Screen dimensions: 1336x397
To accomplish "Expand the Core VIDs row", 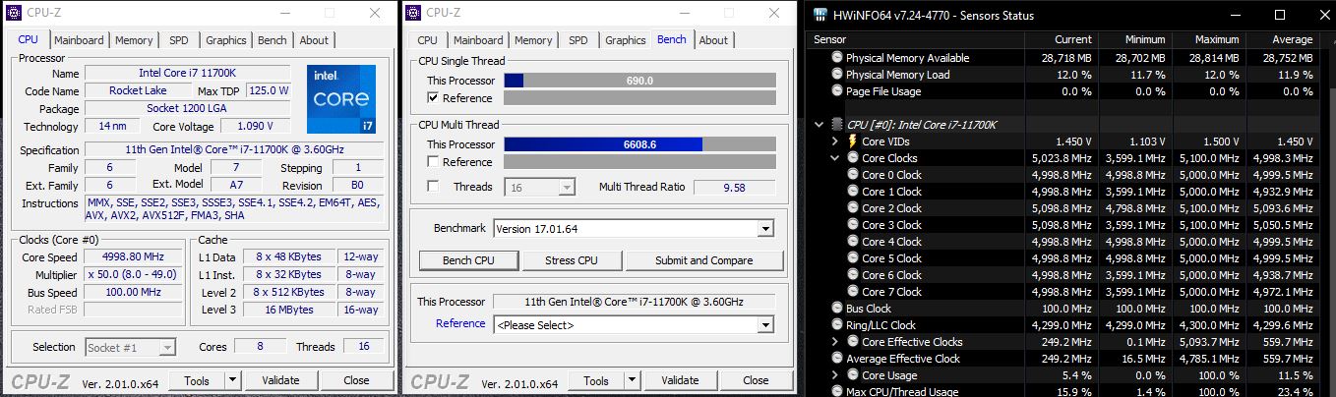I will (x=834, y=142).
